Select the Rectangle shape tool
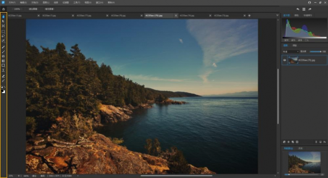The image size is (328, 178). coord(3,65)
